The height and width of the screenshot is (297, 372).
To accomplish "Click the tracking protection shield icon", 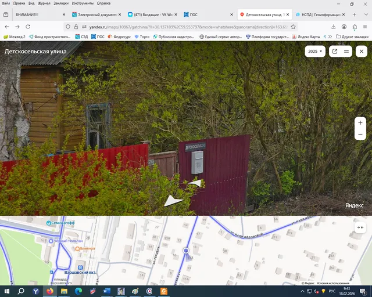I will point(68,27).
